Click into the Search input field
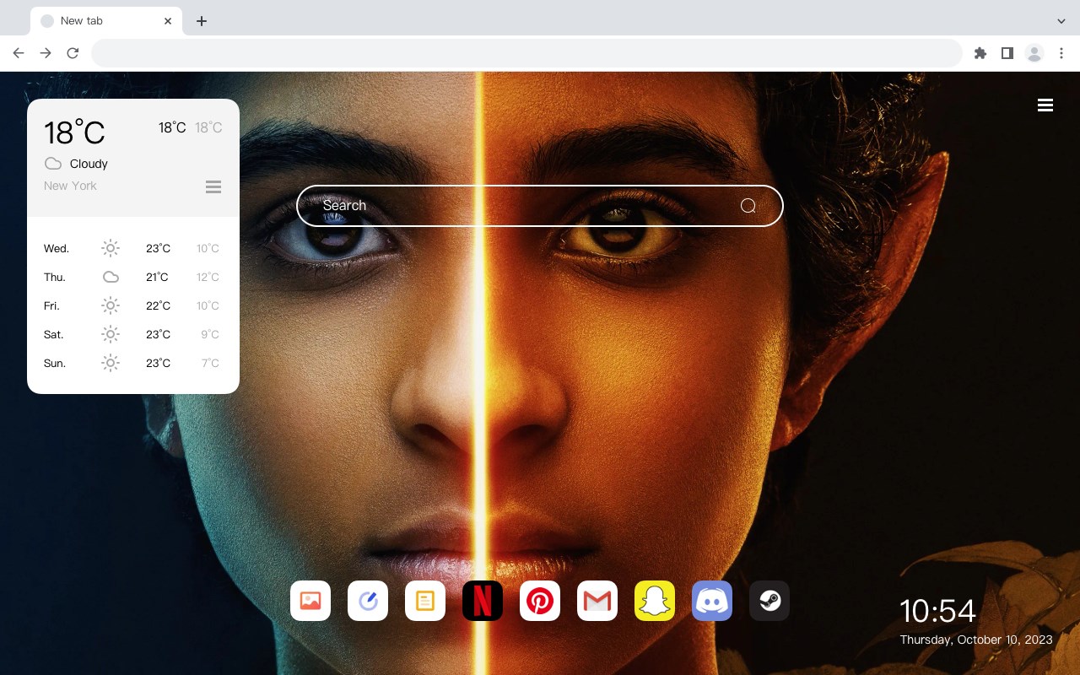1080x675 pixels. (x=540, y=206)
